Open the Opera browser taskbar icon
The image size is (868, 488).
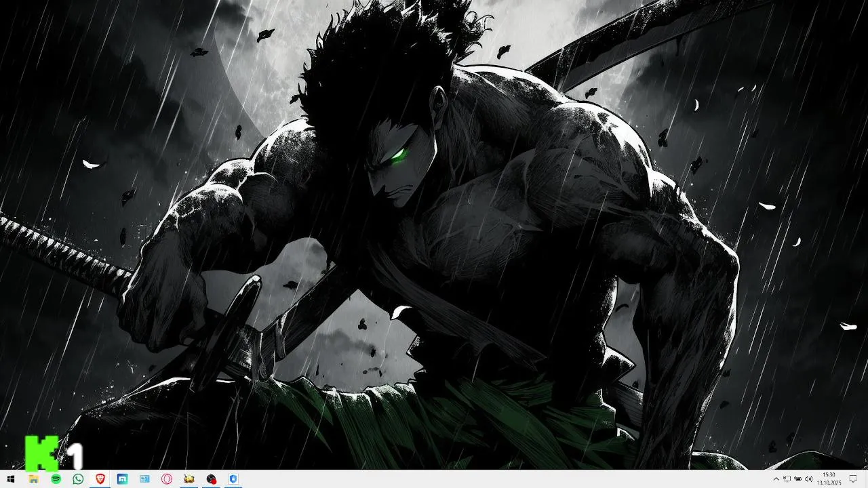(167, 479)
